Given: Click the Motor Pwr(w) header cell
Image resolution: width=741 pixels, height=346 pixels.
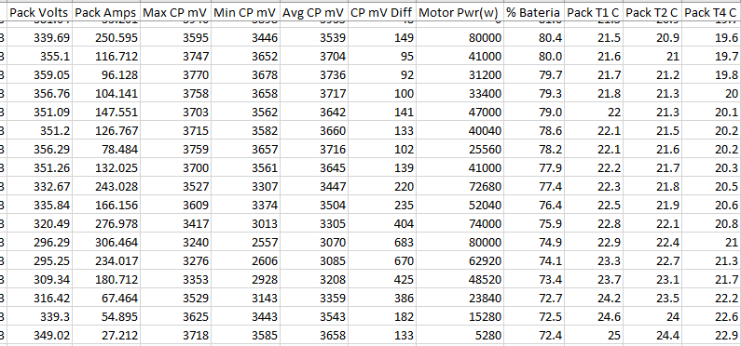Looking at the screenshot, I should (x=460, y=13).
